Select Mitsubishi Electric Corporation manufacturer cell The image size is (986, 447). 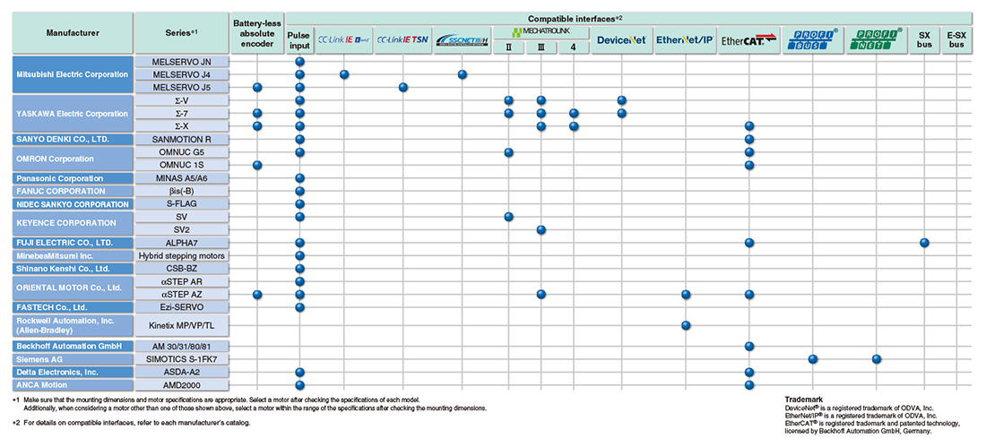(x=73, y=74)
